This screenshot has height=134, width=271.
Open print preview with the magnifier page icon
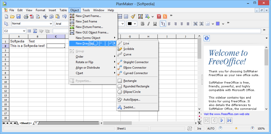38,16
